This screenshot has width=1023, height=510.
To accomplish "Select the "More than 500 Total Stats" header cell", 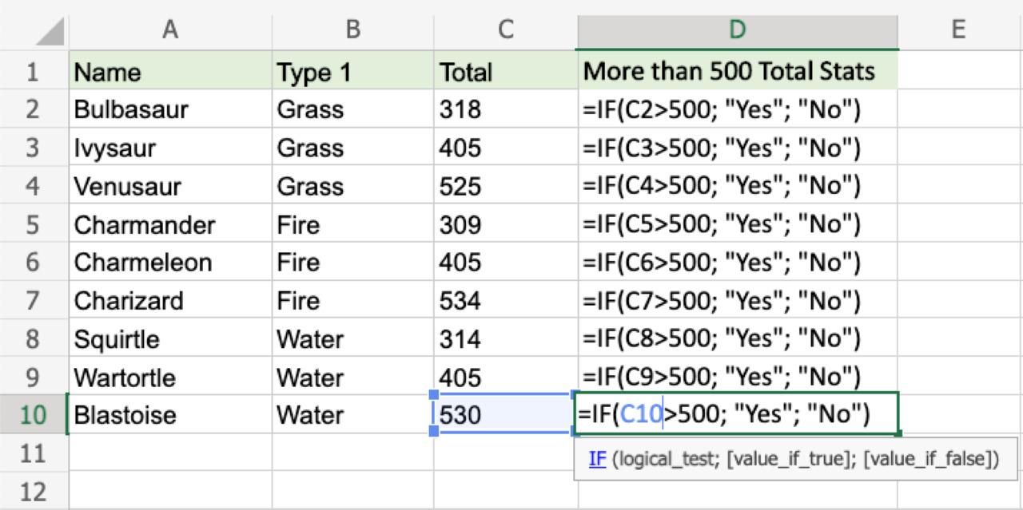I will (729, 72).
